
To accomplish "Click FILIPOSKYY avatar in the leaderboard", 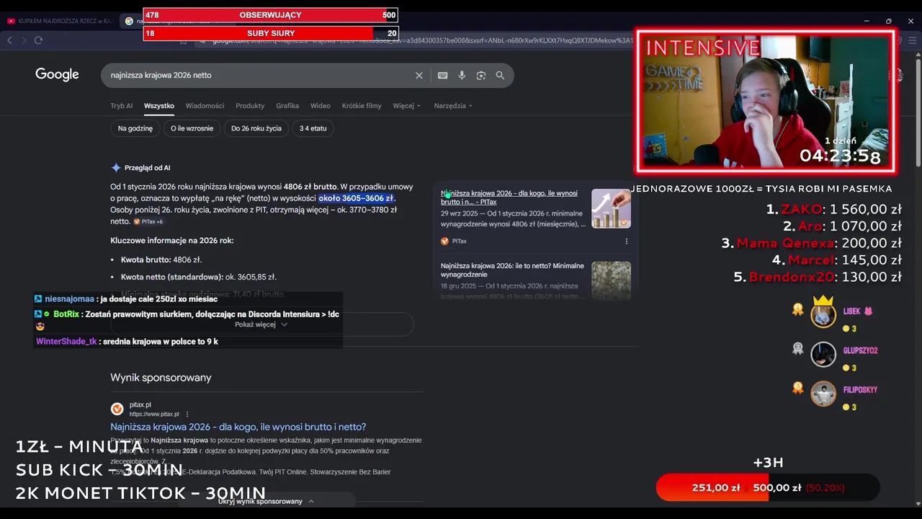I will point(823,394).
